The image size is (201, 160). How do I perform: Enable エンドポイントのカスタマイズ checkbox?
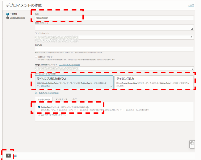39,115
